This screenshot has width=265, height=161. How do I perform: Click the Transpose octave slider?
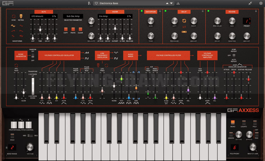pos(33,86)
